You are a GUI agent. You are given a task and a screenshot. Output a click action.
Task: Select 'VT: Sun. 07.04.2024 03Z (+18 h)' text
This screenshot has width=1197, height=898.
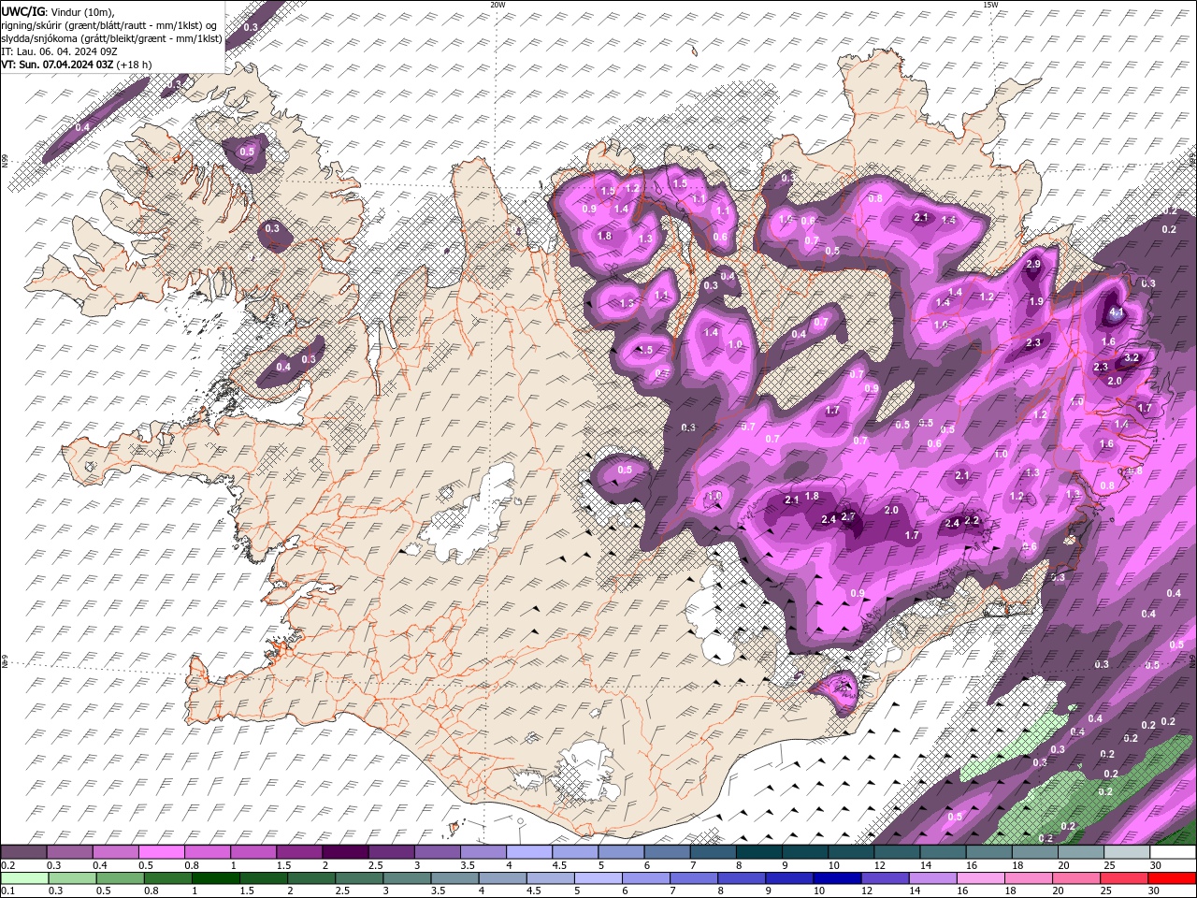coord(77,65)
